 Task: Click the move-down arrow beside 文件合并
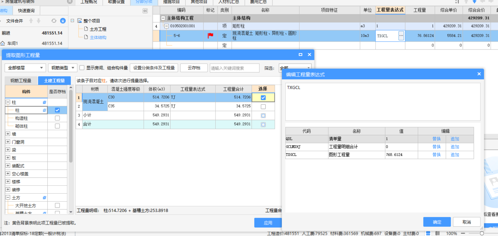tap(39, 21)
